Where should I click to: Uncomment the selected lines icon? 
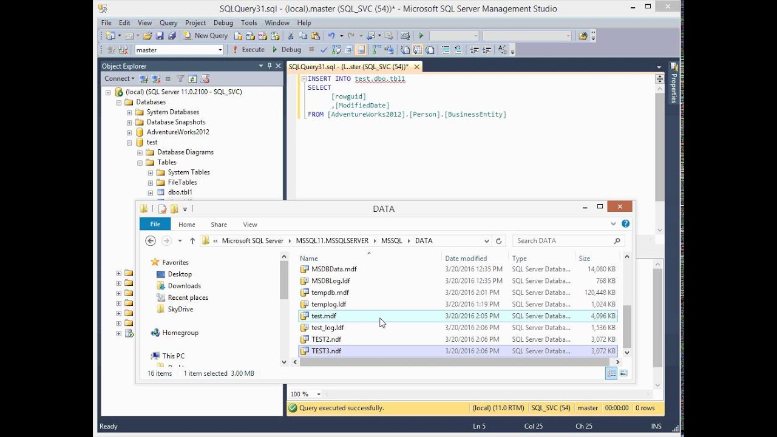coord(458,50)
